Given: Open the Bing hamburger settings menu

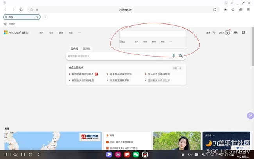Looking at the screenshot, I should click(235, 33).
